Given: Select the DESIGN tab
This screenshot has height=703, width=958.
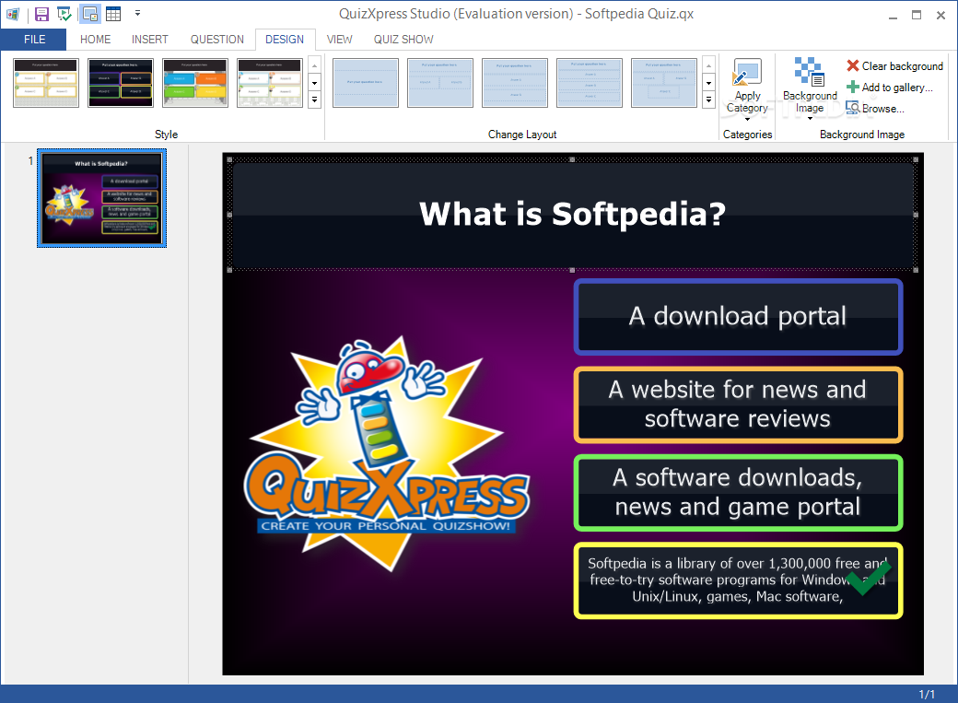Looking at the screenshot, I should (285, 40).
